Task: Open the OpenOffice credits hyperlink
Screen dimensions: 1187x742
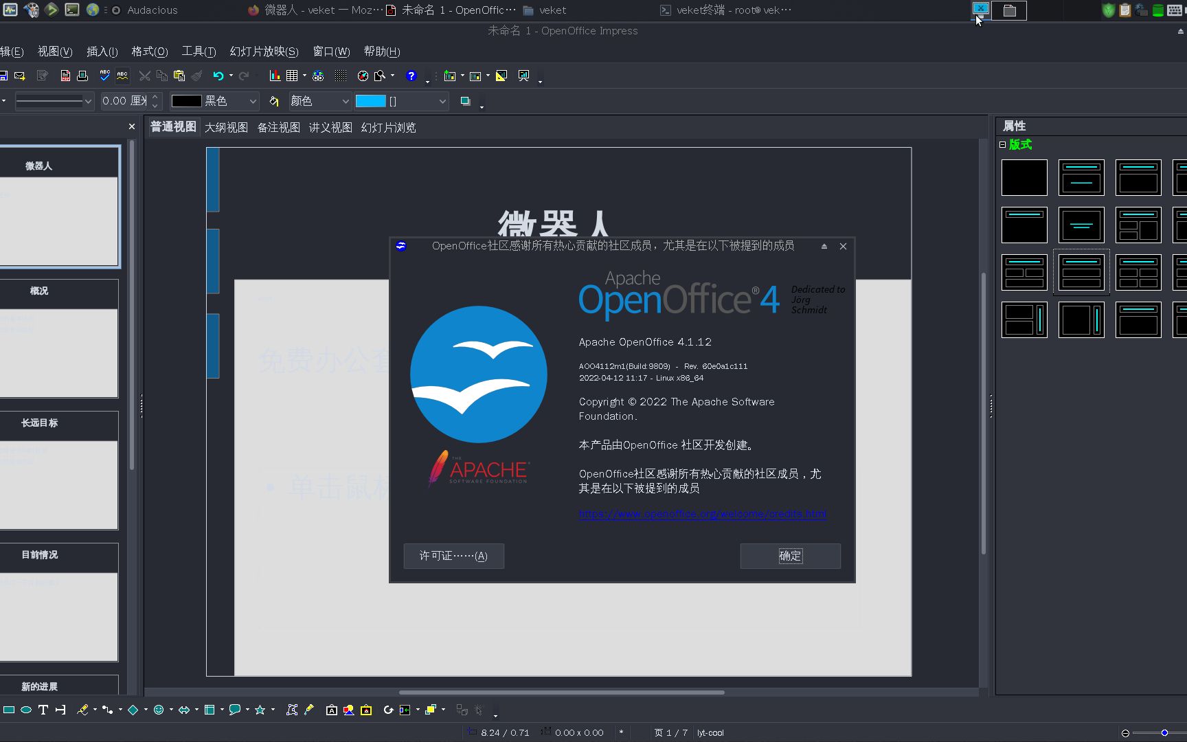Action: coord(702,513)
